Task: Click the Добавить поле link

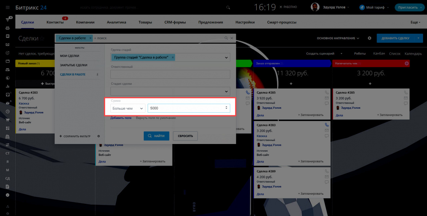Action: (x=121, y=118)
